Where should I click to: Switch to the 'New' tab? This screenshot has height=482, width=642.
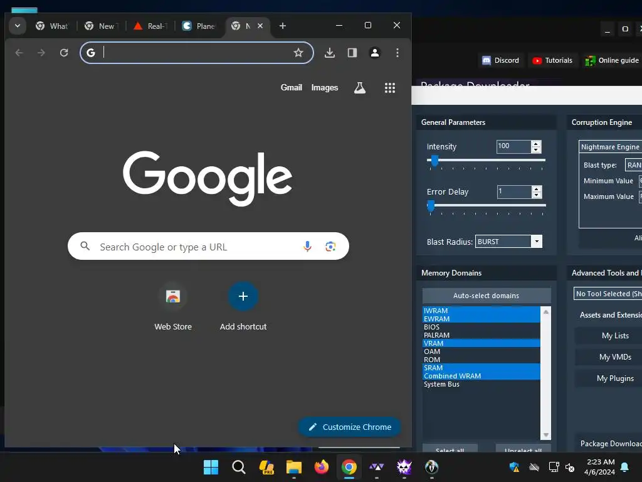pyautogui.click(x=101, y=26)
